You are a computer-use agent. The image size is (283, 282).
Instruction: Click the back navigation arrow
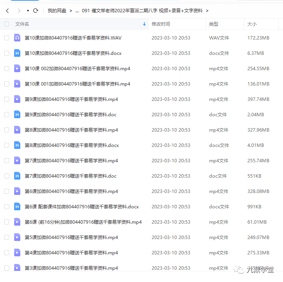coord(7,11)
